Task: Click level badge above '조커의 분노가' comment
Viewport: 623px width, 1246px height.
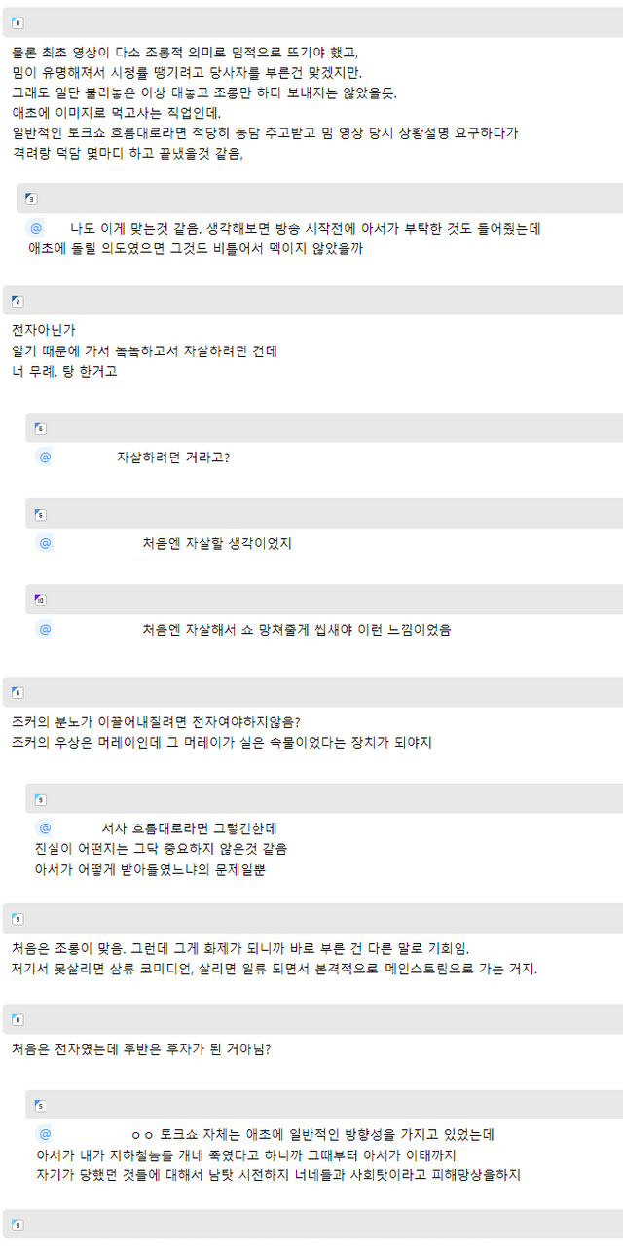Action: (x=18, y=692)
